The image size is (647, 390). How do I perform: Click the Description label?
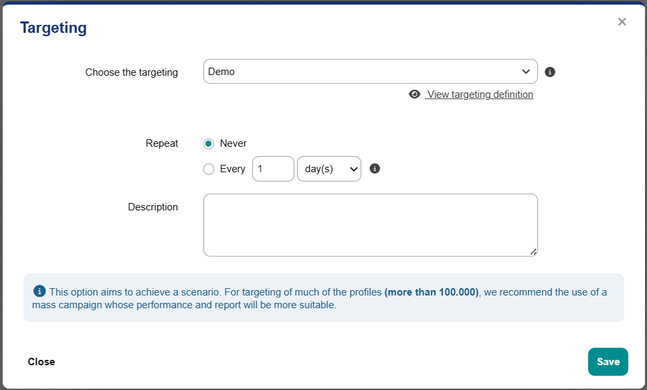tap(153, 207)
